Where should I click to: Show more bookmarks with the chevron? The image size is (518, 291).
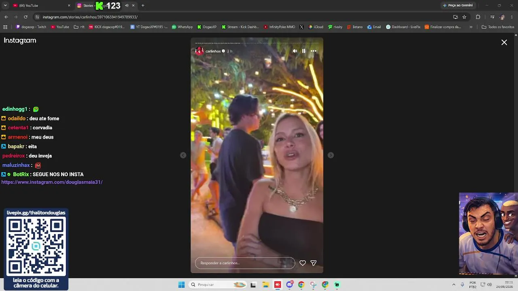[x=471, y=27]
